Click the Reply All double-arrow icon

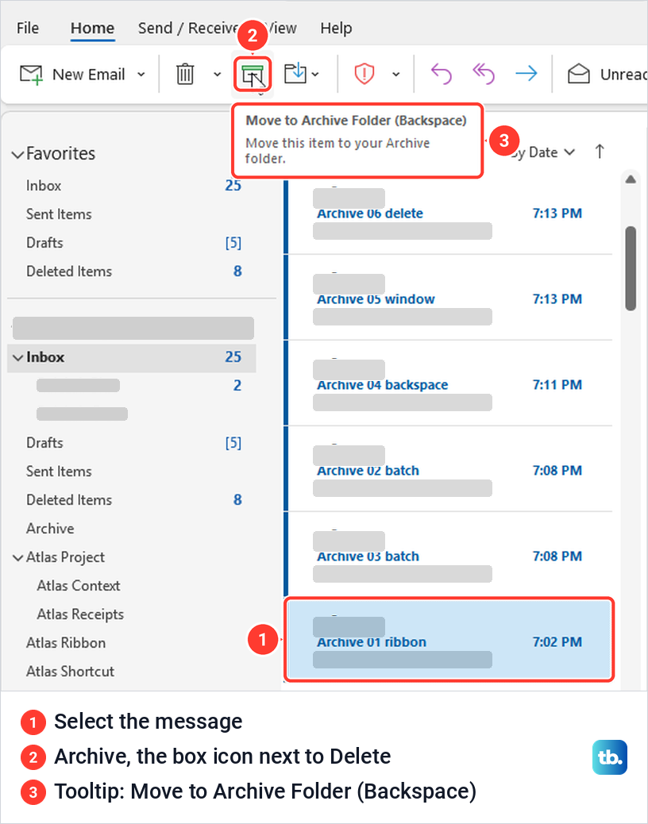484,74
